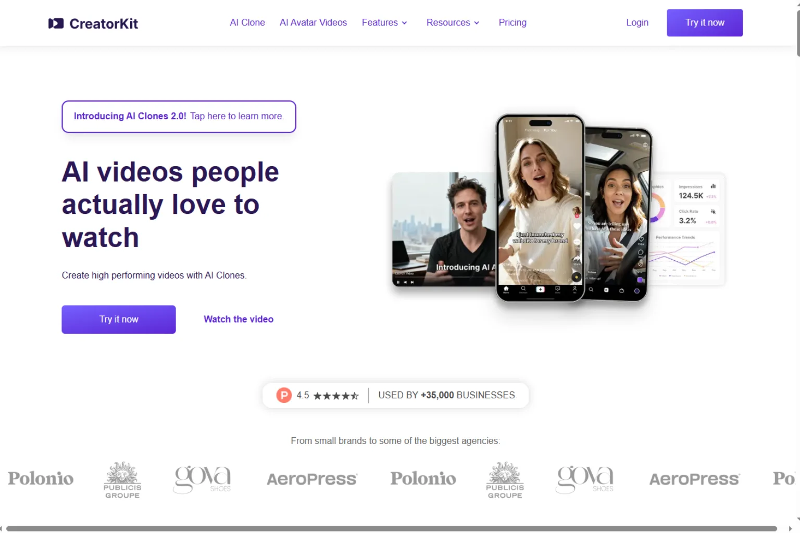Click the vertical scrollbar thumb
The image size is (800, 533).
click(x=798, y=32)
